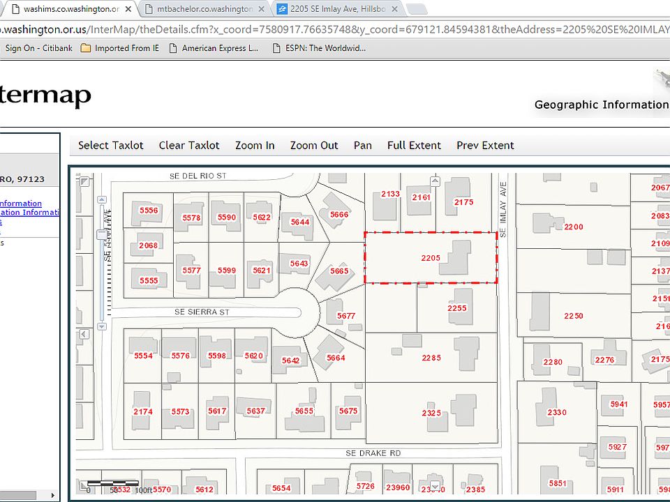This screenshot has height=502, width=670.
Task: Select the Zoom In map tool
Action: pyautogui.click(x=255, y=146)
